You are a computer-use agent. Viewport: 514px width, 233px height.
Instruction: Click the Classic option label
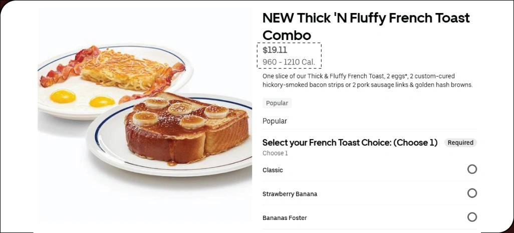pyautogui.click(x=273, y=170)
